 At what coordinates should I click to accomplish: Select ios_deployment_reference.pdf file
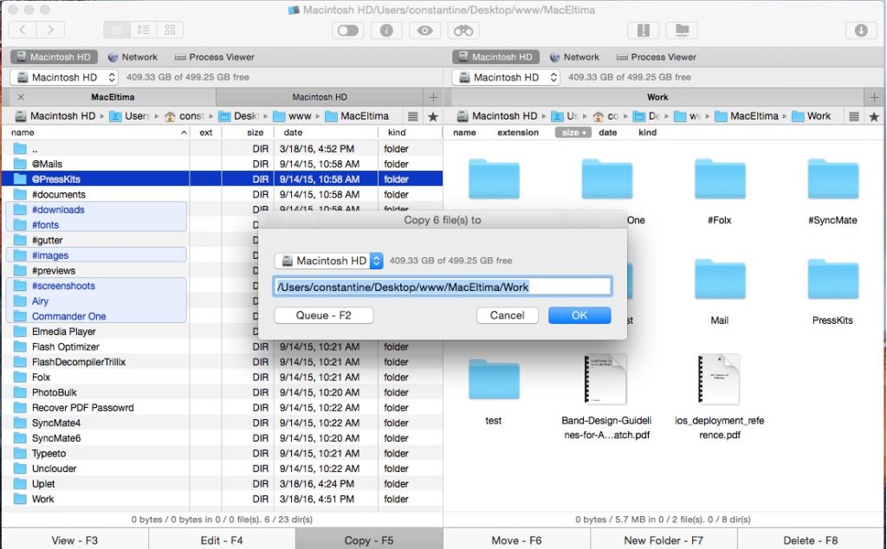coord(719,378)
